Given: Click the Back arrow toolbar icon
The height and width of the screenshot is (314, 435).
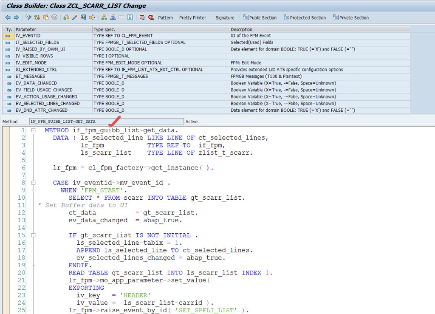Looking at the screenshot, I should point(8,17).
